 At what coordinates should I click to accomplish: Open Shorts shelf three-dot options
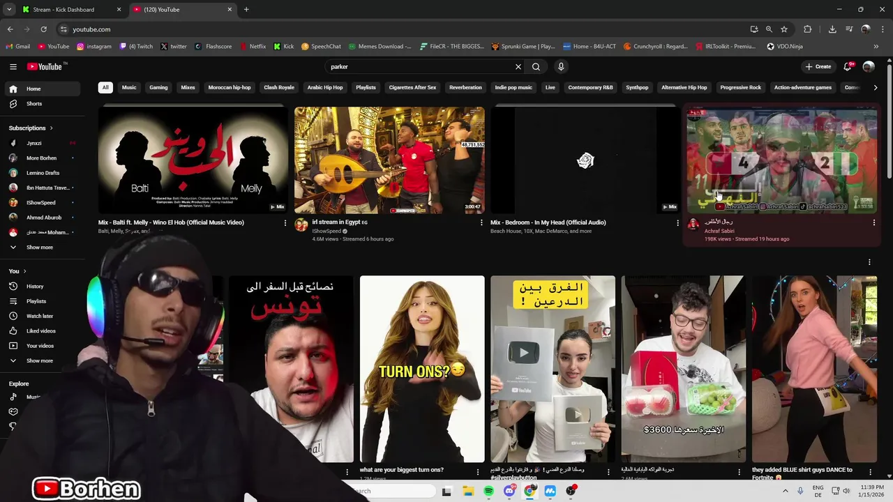point(869,262)
